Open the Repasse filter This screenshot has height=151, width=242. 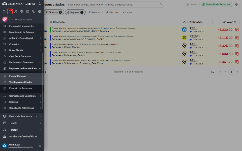[x=75, y=12]
